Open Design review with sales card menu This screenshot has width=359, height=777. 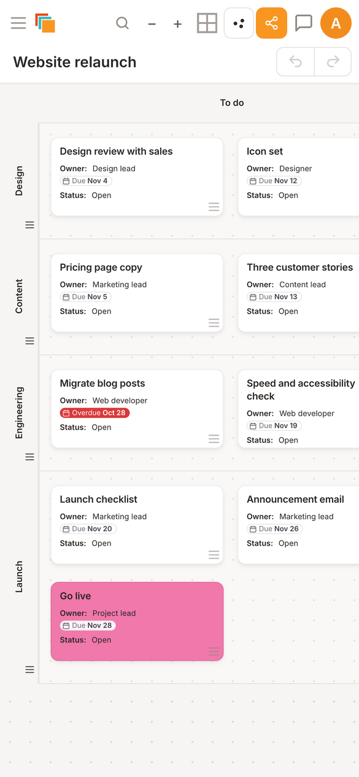214,207
